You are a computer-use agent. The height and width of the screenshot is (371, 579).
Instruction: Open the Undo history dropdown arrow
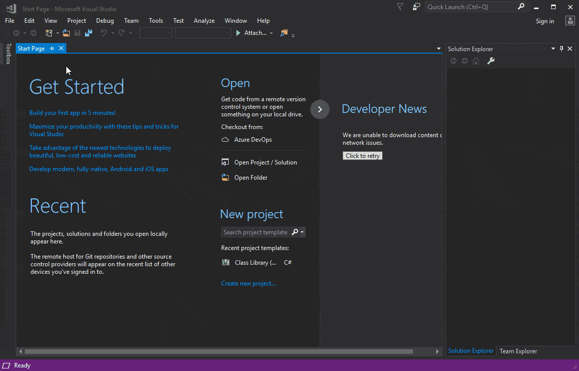(113, 33)
